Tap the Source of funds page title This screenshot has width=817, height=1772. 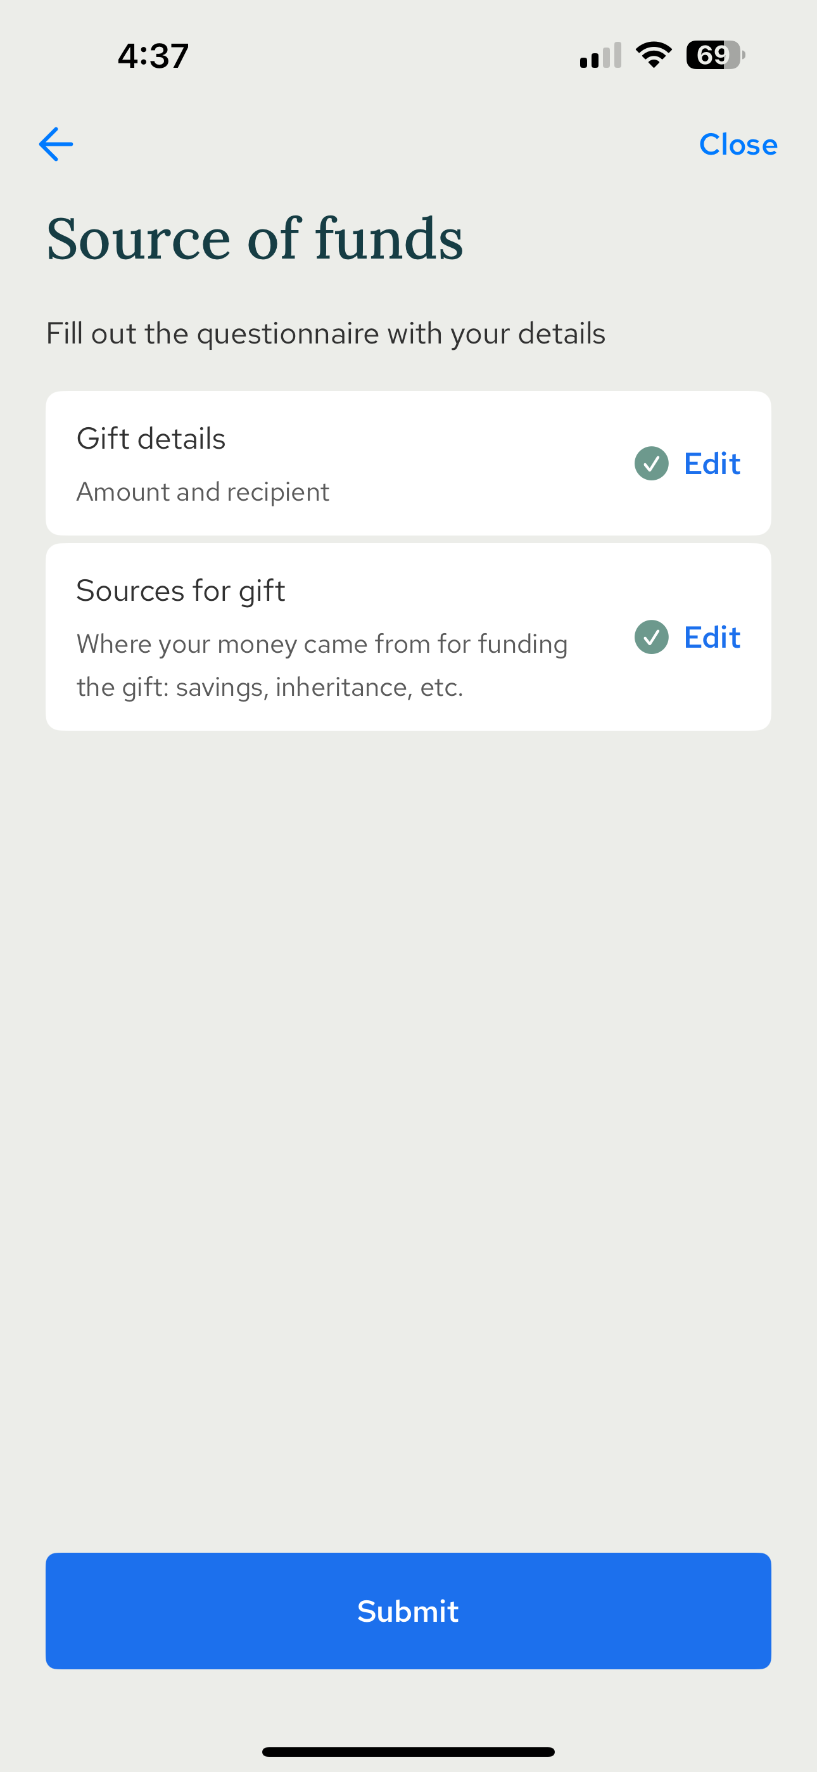point(255,239)
